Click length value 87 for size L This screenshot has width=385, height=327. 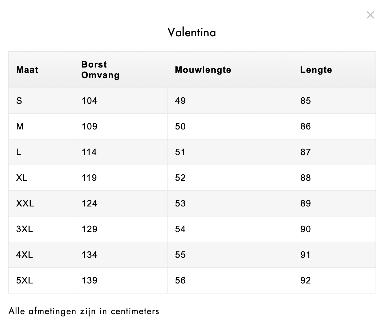pos(305,152)
